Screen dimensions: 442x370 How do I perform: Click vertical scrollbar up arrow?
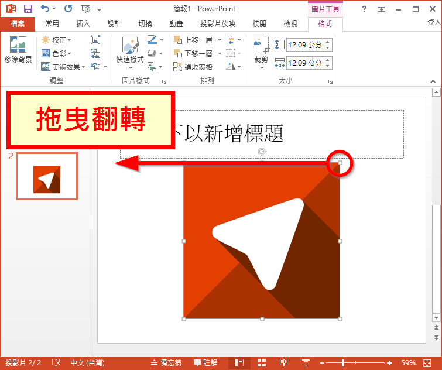tap(436, 92)
